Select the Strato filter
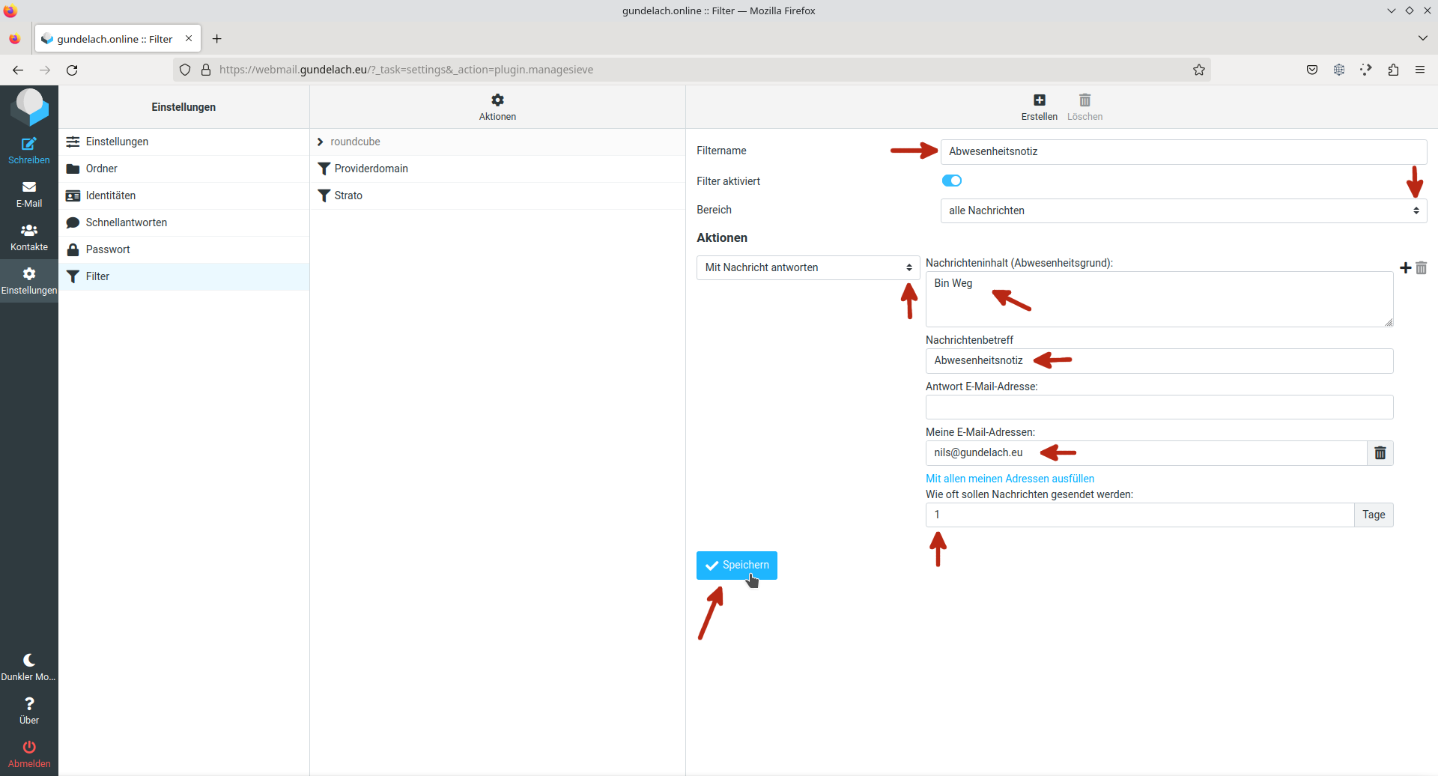 [348, 195]
